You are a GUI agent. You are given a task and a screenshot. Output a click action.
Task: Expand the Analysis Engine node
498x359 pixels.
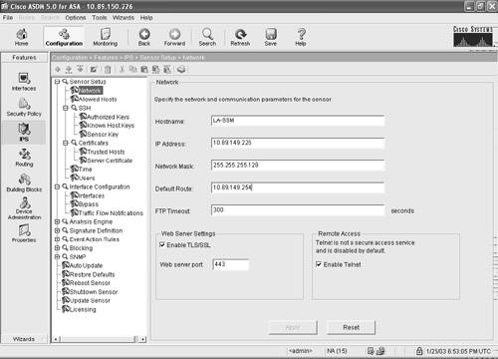tap(57, 221)
